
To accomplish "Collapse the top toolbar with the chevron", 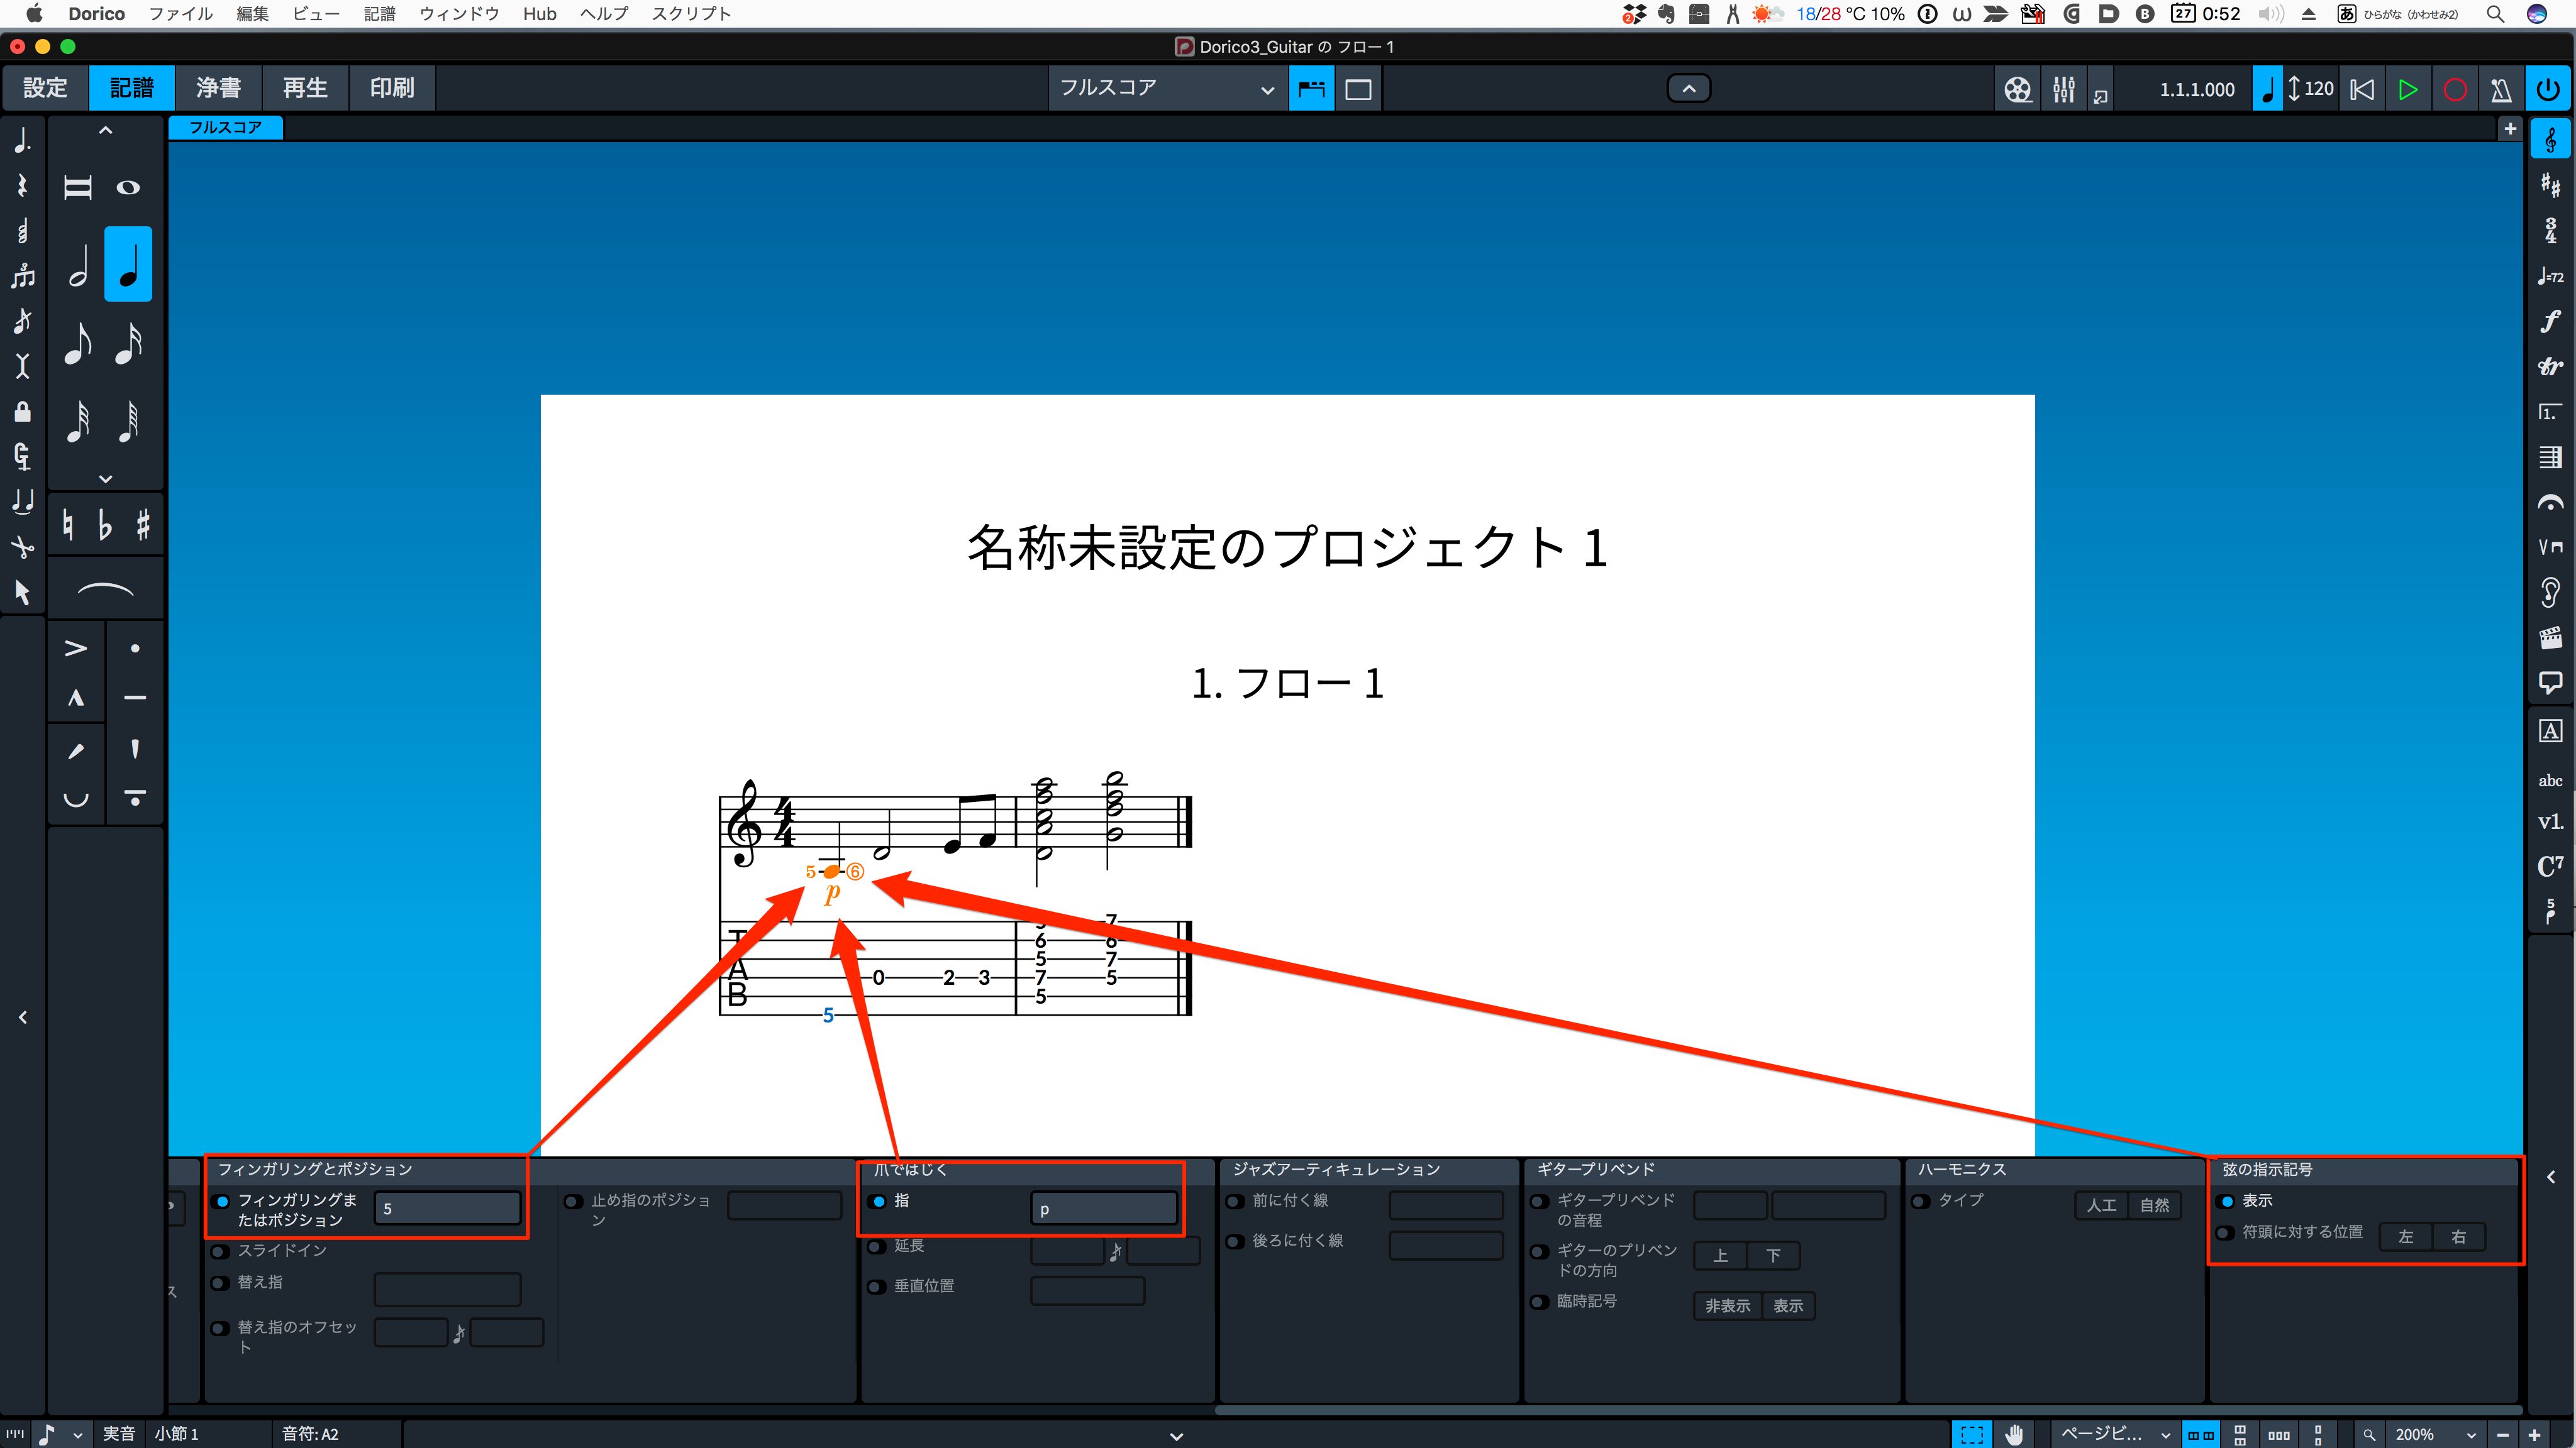I will tap(1689, 89).
